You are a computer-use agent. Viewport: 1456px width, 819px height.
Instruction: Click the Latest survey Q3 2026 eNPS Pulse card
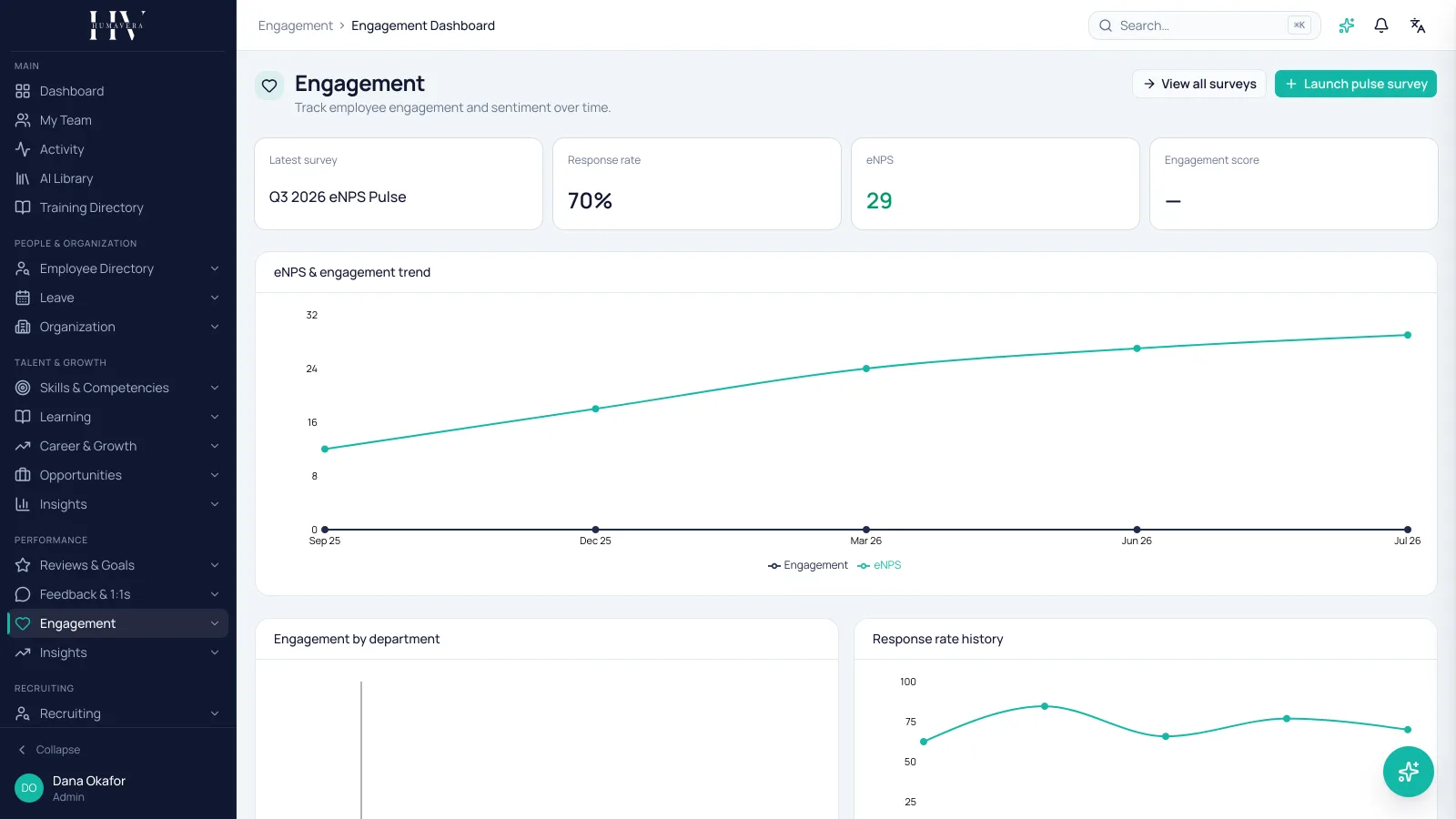(399, 184)
